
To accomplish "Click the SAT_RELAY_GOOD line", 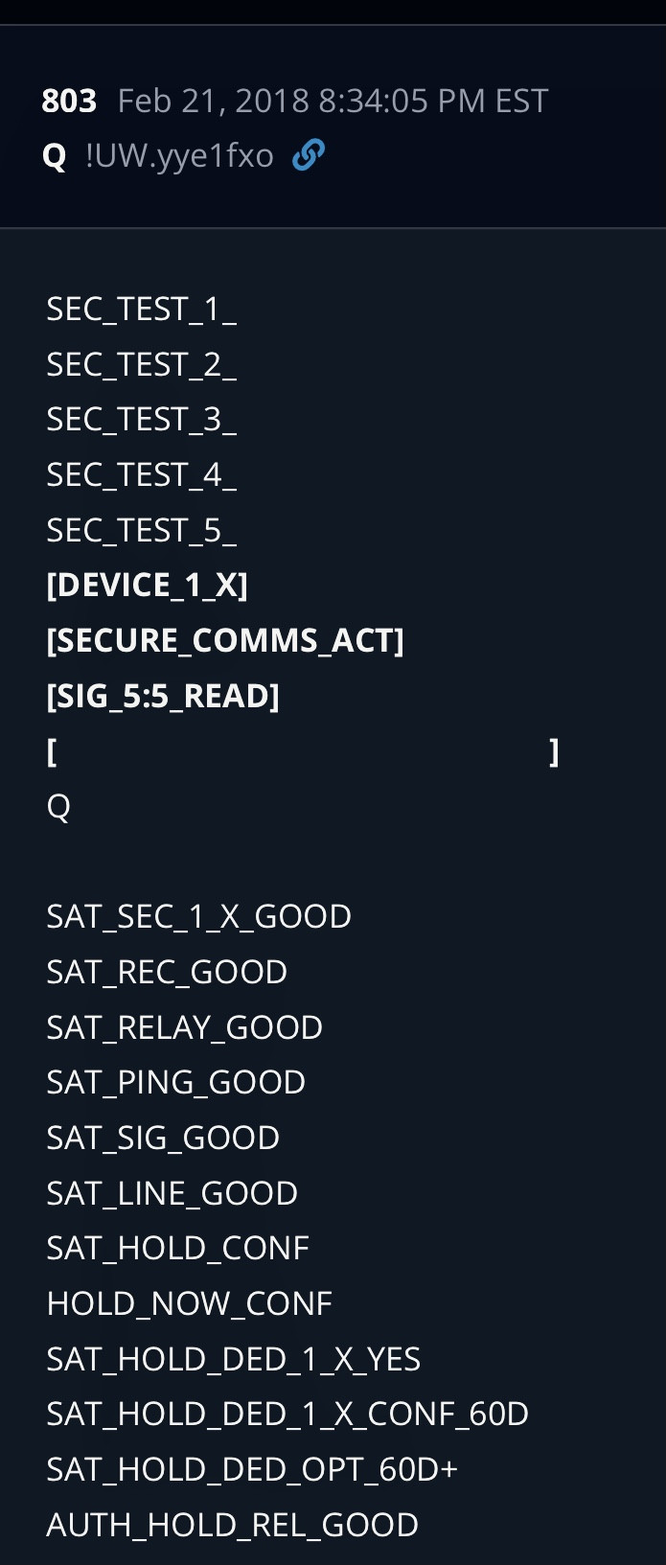I will [x=184, y=1027].
